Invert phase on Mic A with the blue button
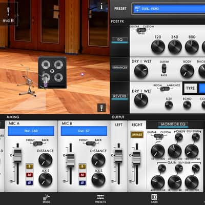Image resolution: width=205 pixels, height=205 pixels. pyautogui.click(x=29, y=183)
